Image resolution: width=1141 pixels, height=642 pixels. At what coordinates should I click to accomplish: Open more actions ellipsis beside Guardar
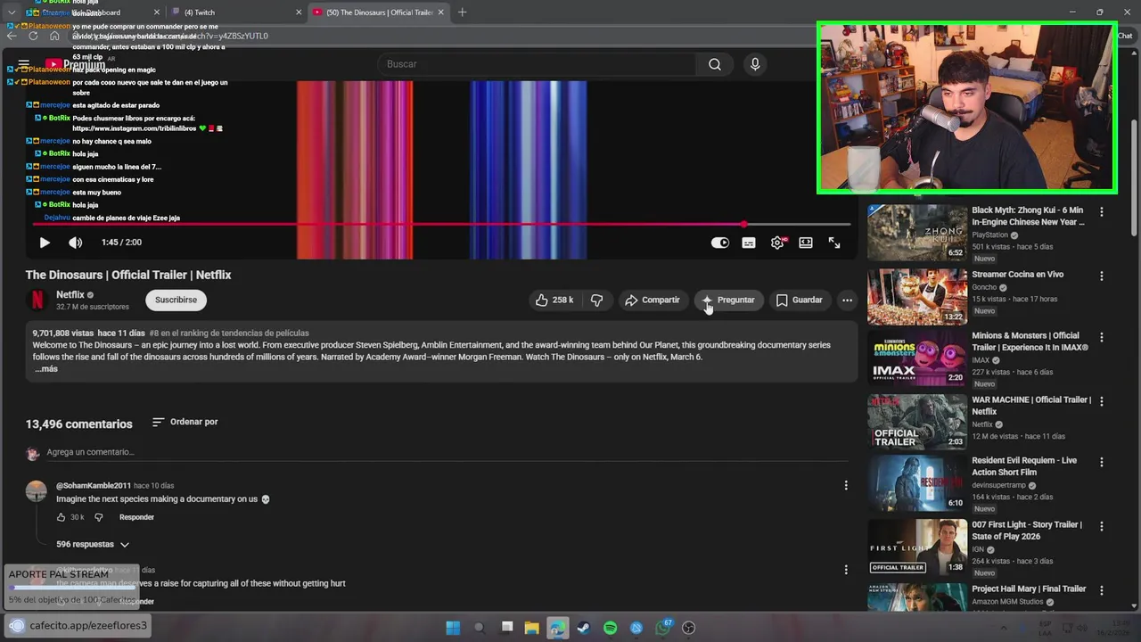[x=847, y=300]
